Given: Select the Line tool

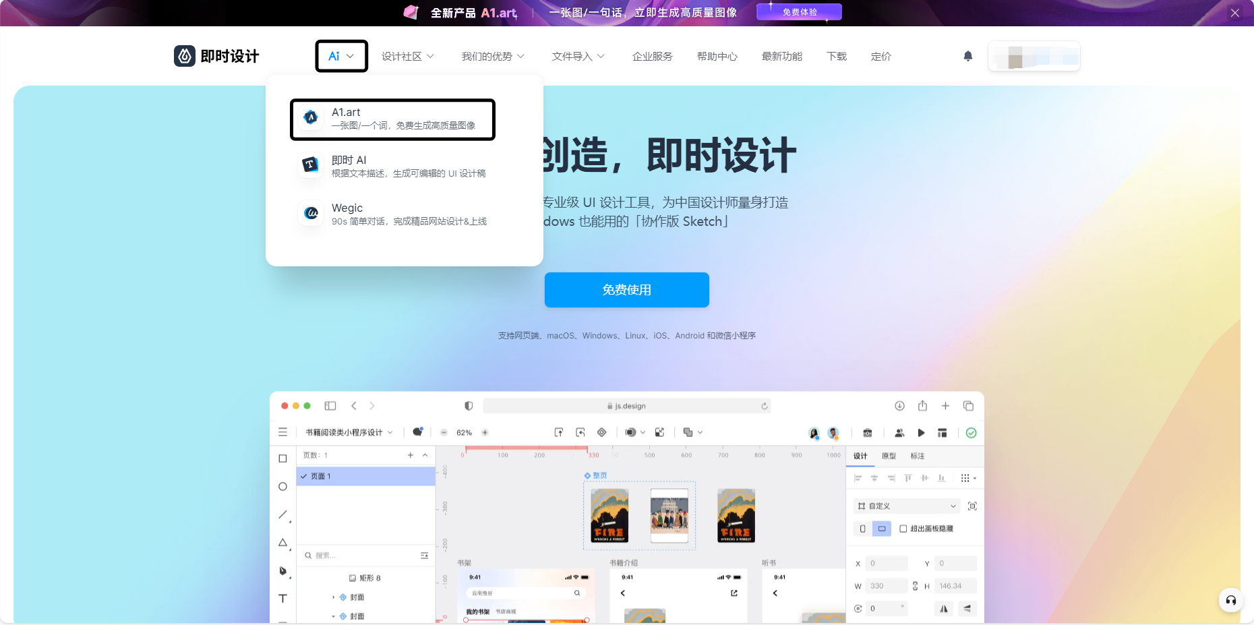Looking at the screenshot, I should click(x=283, y=515).
